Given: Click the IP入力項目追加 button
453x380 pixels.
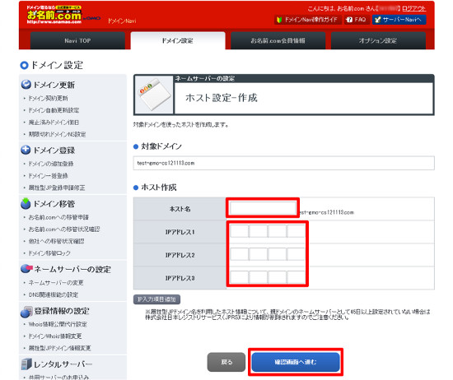Looking at the screenshot, I should pos(156,299).
